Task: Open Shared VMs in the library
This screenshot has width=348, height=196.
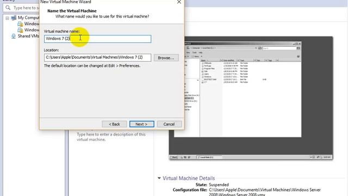Action: point(28,36)
